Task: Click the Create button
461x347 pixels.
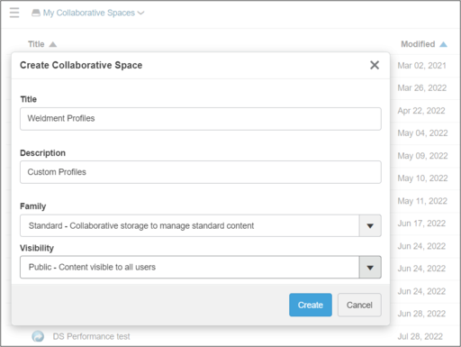Action: 311,305
